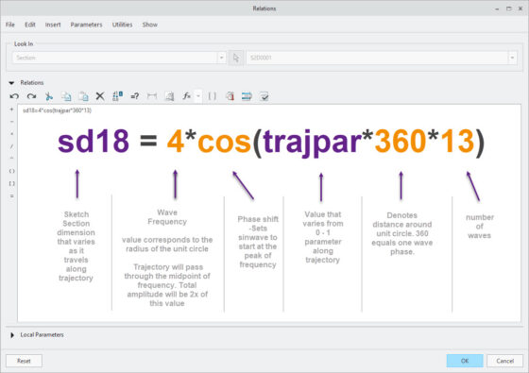The height and width of the screenshot is (373, 529).
Task: Insert parentheses from side operator palette
Action: 11,171
